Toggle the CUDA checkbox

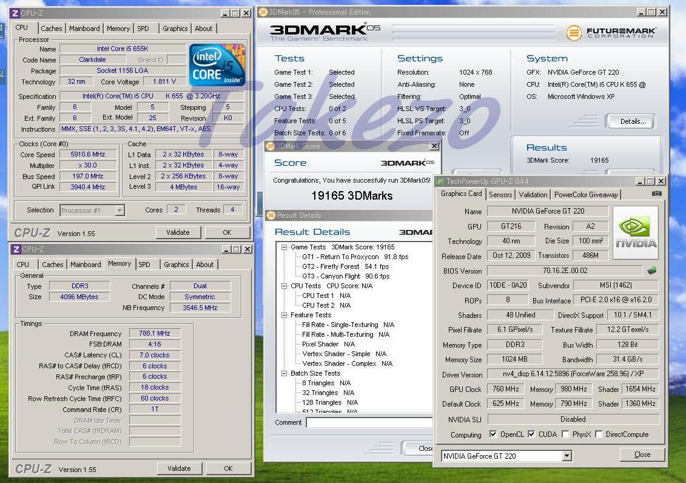coord(531,434)
